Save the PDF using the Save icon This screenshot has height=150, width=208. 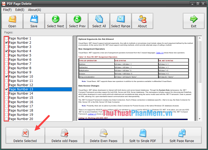coord(34,21)
